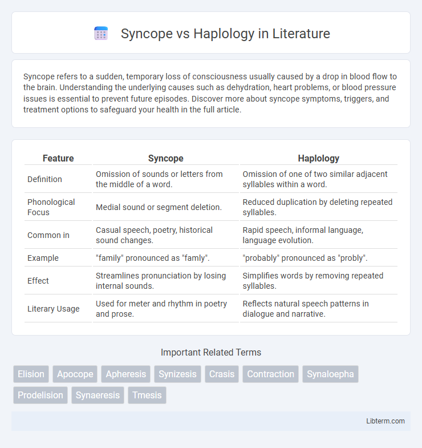Open the Prodelision tag
The width and height of the screenshot is (422, 448).
point(40,395)
